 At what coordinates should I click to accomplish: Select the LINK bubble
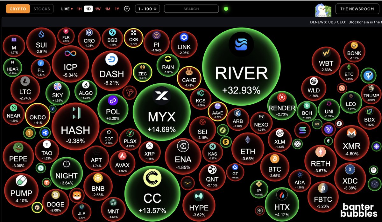pyautogui.click(x=184, y=45)
